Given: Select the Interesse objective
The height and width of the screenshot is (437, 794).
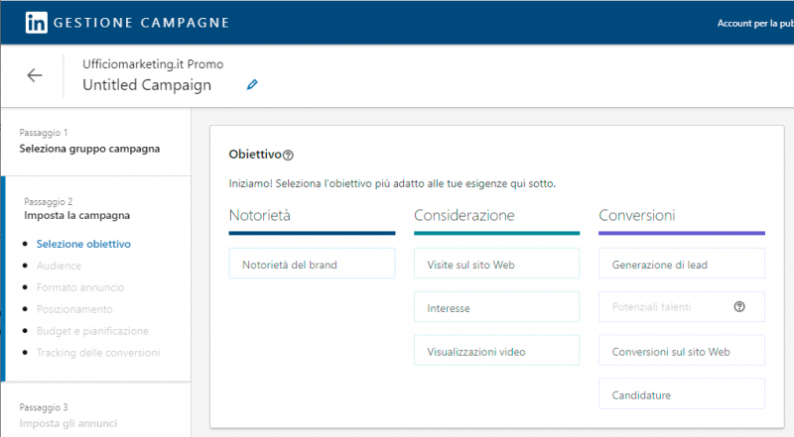Looking at the screenshot, I should click(496, 307).
